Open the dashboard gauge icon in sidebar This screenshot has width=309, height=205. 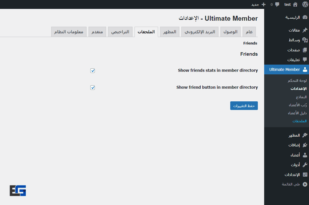tap(305, 17)
